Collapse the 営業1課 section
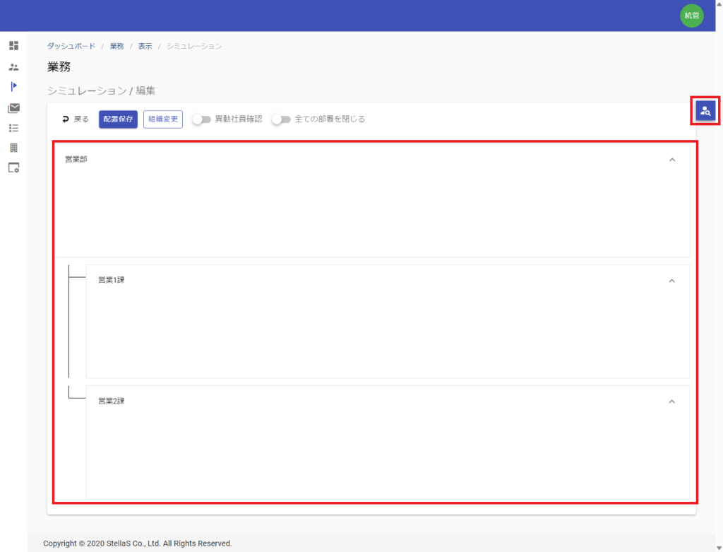 pyautogui.click(x=671, y=281)
